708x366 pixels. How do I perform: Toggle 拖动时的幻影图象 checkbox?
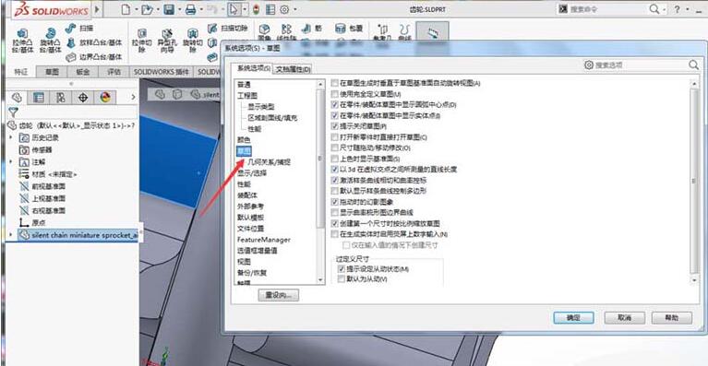click(334, 202)
